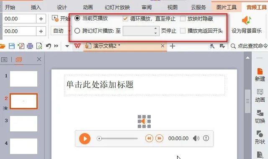Rewind the audio clip
The image size is (268, 159).
[149, 138]
